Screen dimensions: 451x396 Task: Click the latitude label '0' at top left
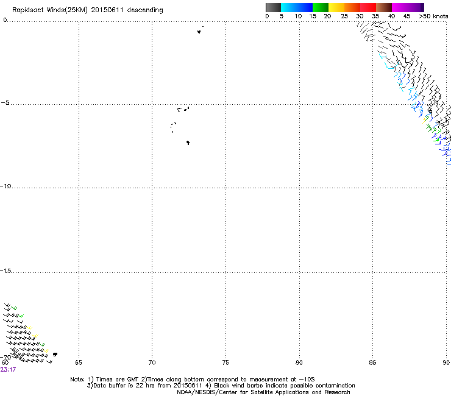click(5, 20)
